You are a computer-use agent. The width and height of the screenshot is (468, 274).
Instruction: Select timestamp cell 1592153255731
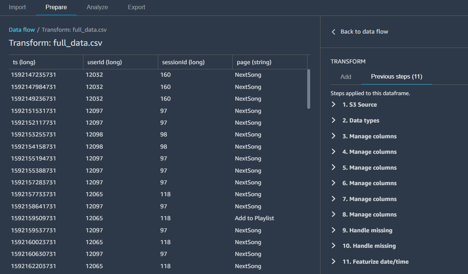pyautogui.click(x=34, y=135)
